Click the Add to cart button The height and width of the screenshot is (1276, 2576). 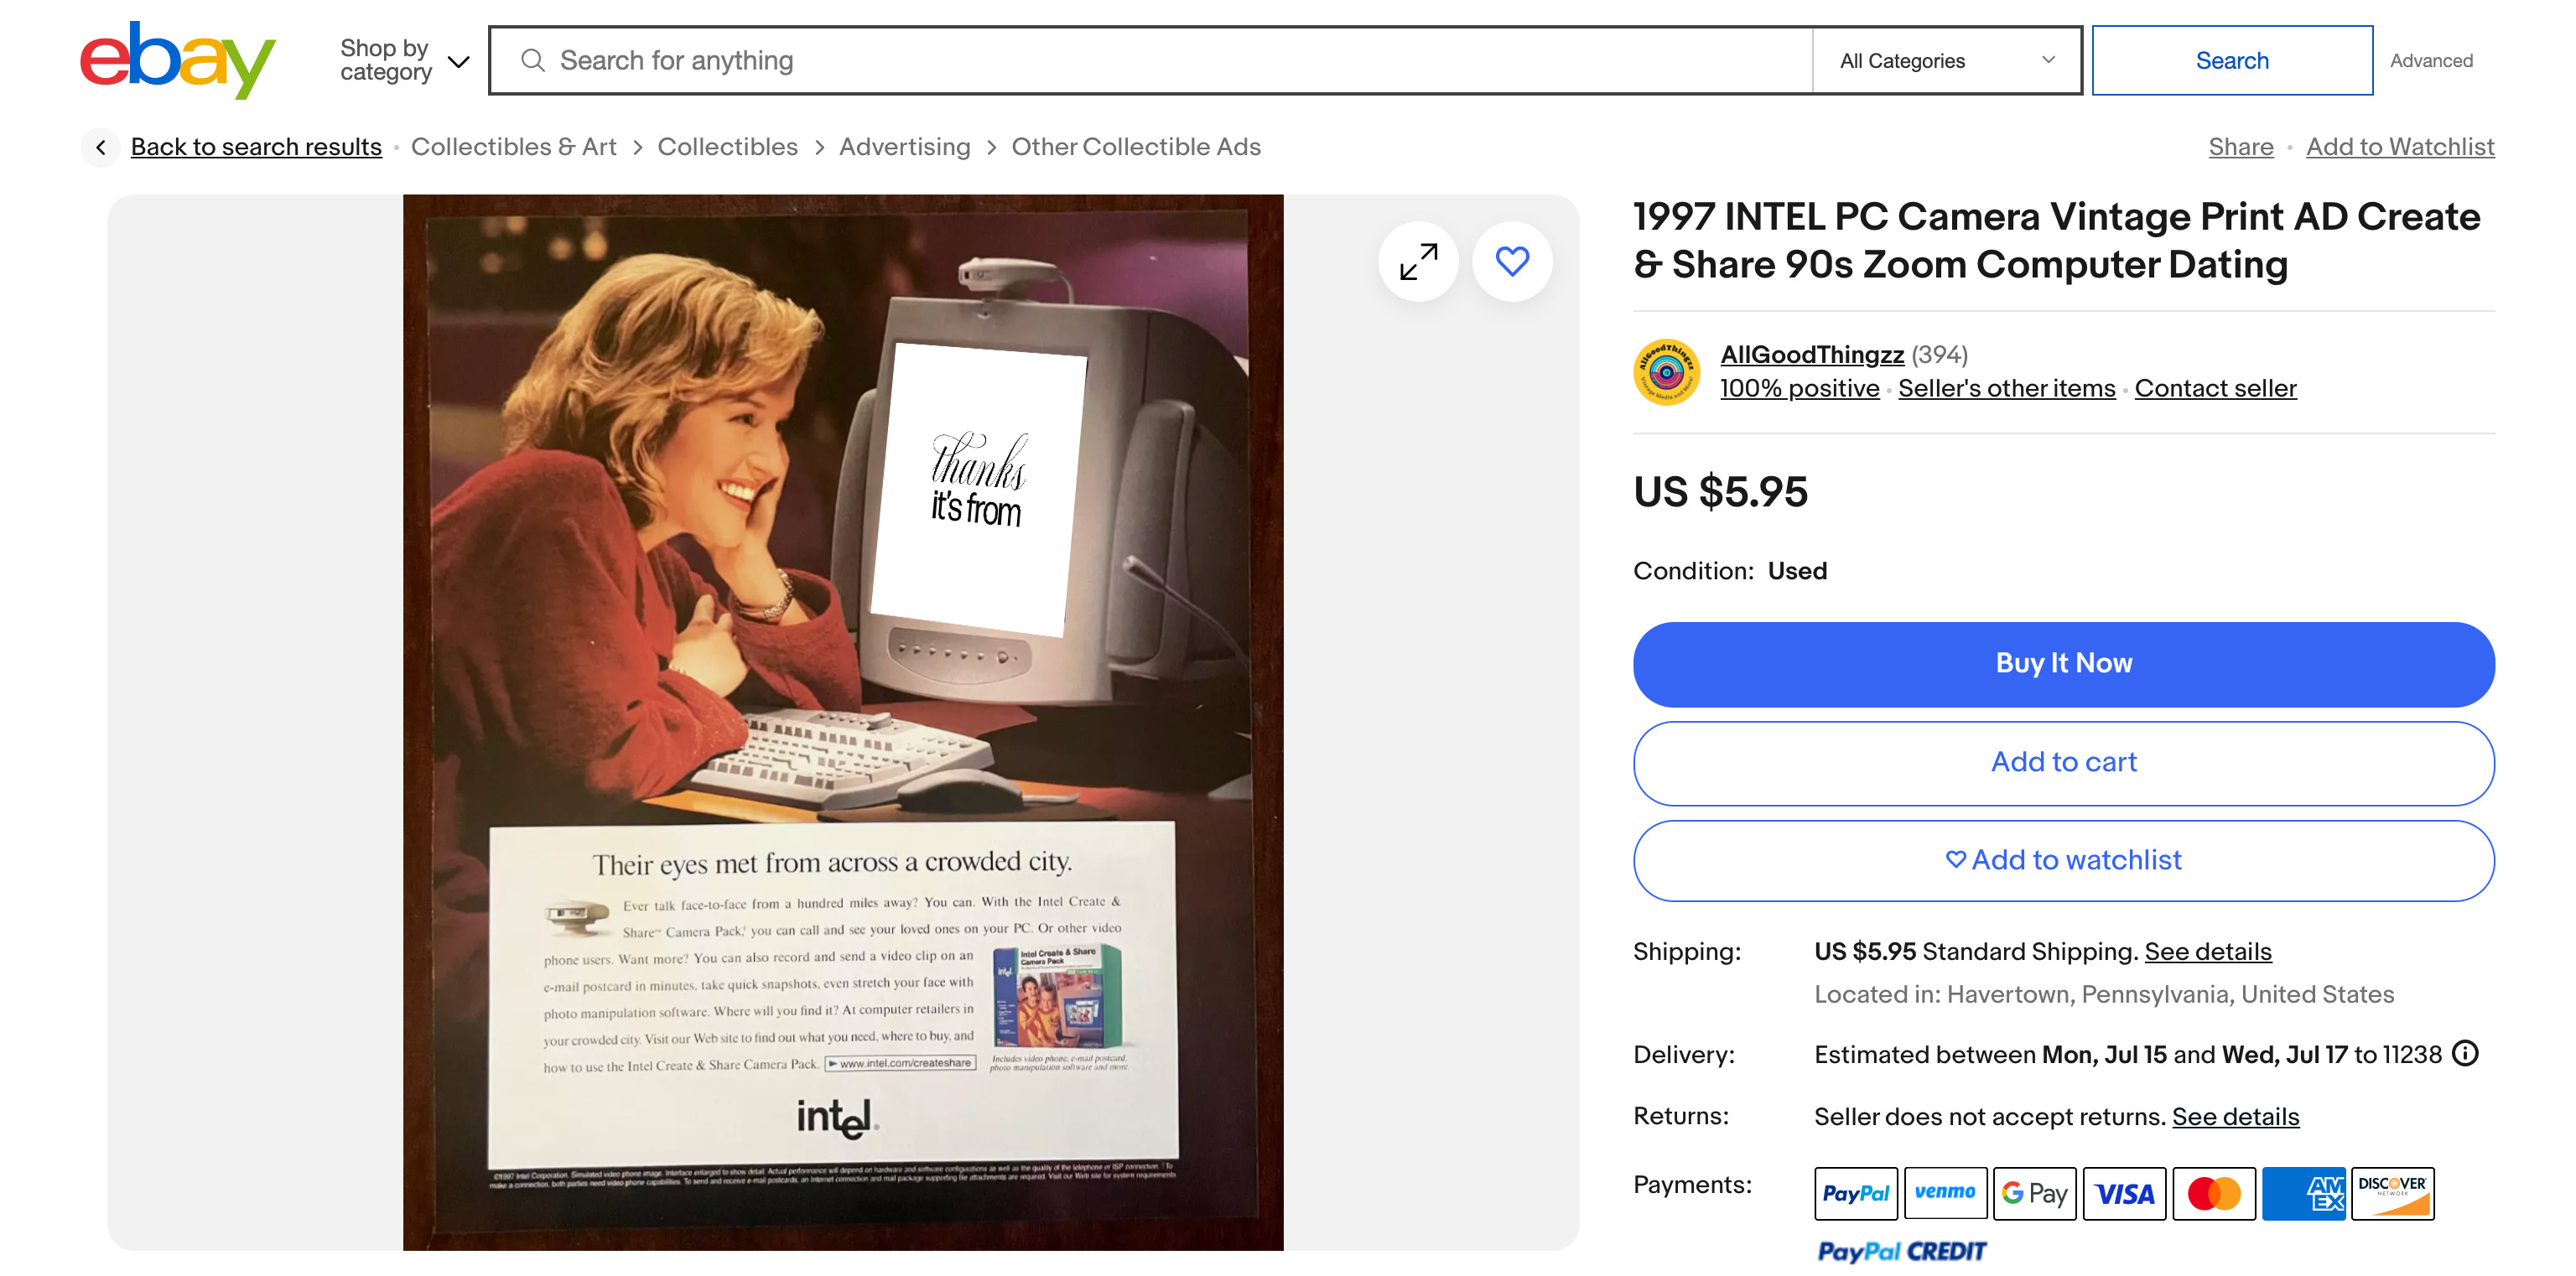pyautogui.click(x=2063, y=763)
